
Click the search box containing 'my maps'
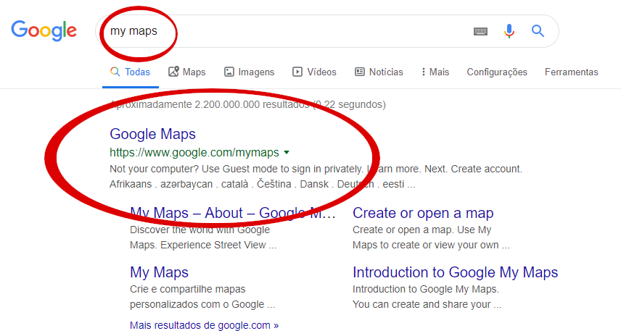[326, 31]
